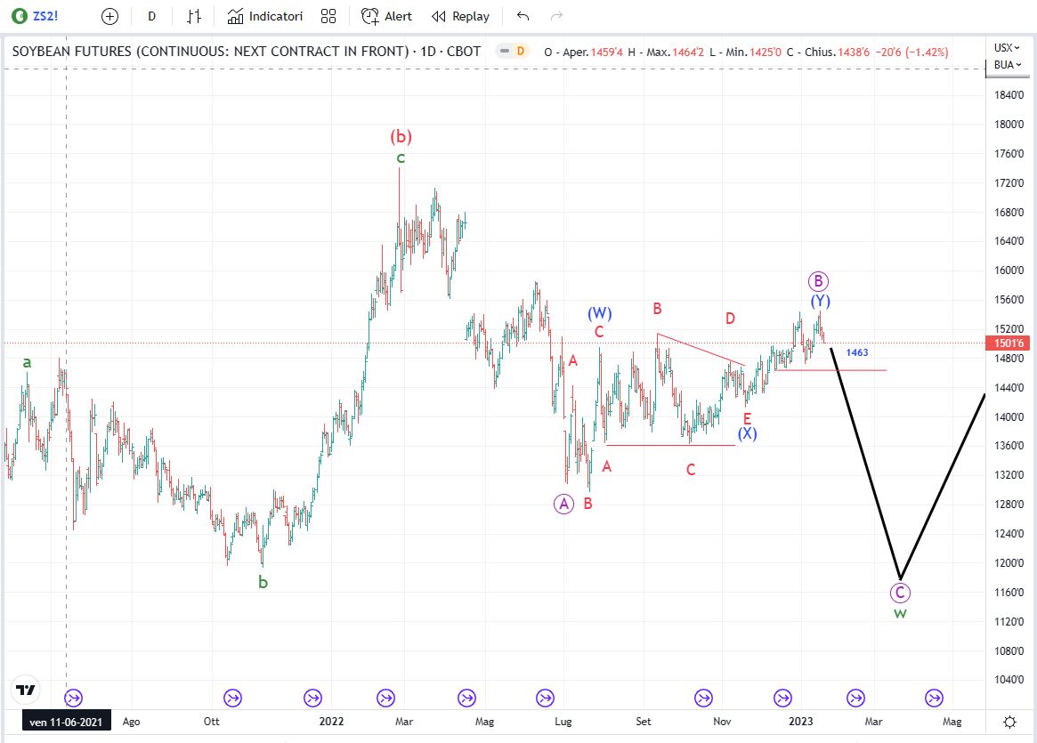Undo the last chart action
The width and height of the screenshot is (1037, 743).
click(523, 17)
